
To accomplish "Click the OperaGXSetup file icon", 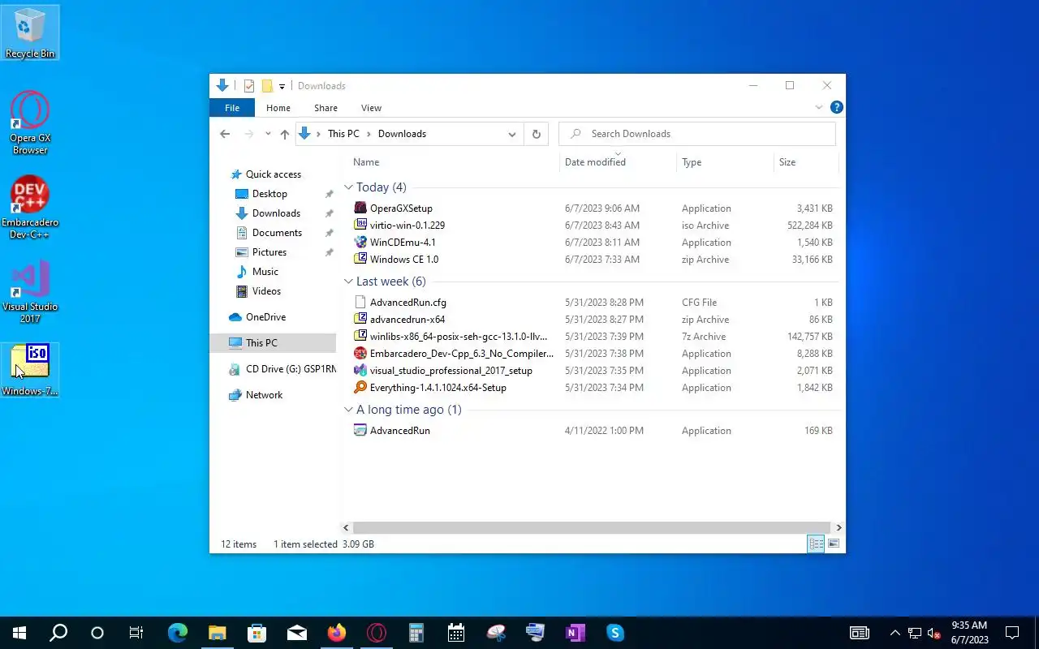I will click(x=360, y=208).
